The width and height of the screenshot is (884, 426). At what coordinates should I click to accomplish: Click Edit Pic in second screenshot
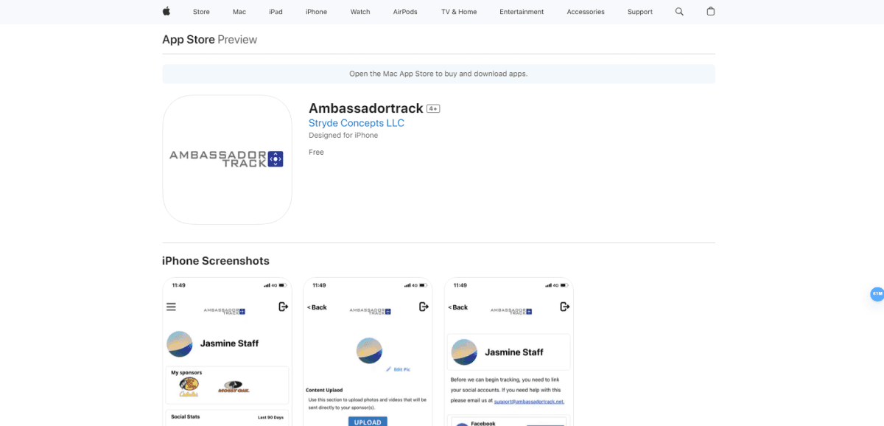399,369
